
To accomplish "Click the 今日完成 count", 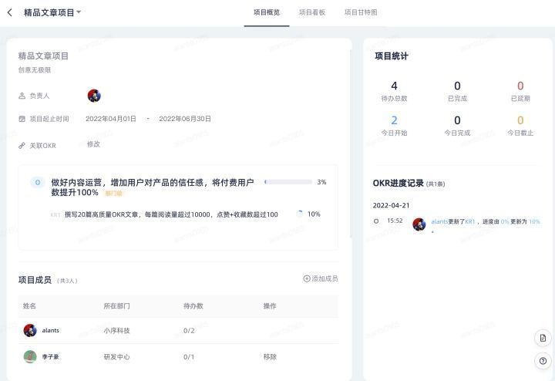I will (457, 120).
